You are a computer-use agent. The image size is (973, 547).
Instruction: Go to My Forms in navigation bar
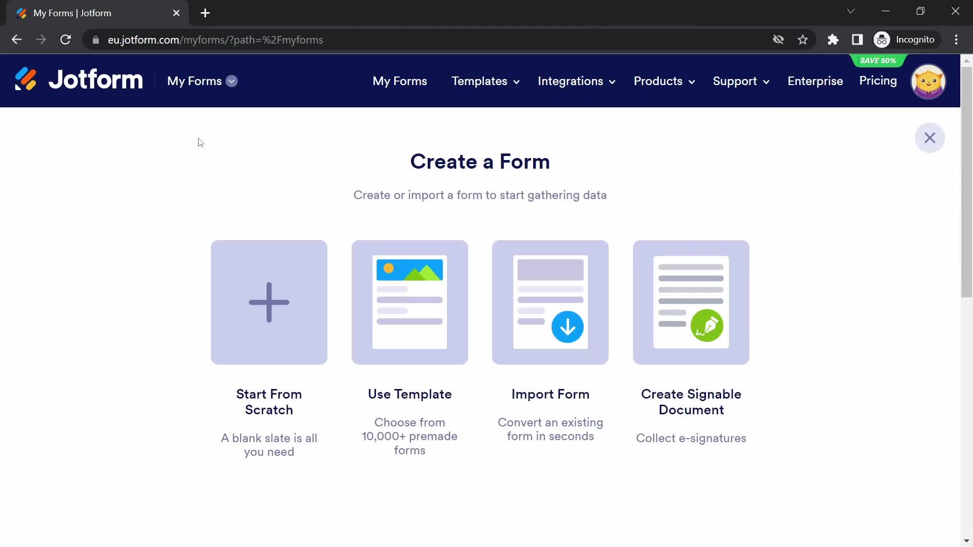(x=399, y=81)
